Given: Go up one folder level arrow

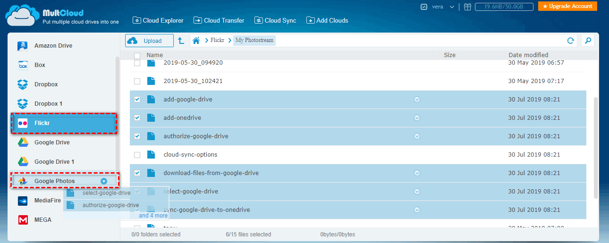Looking at the screenshot, I should [x=181, y=41].
